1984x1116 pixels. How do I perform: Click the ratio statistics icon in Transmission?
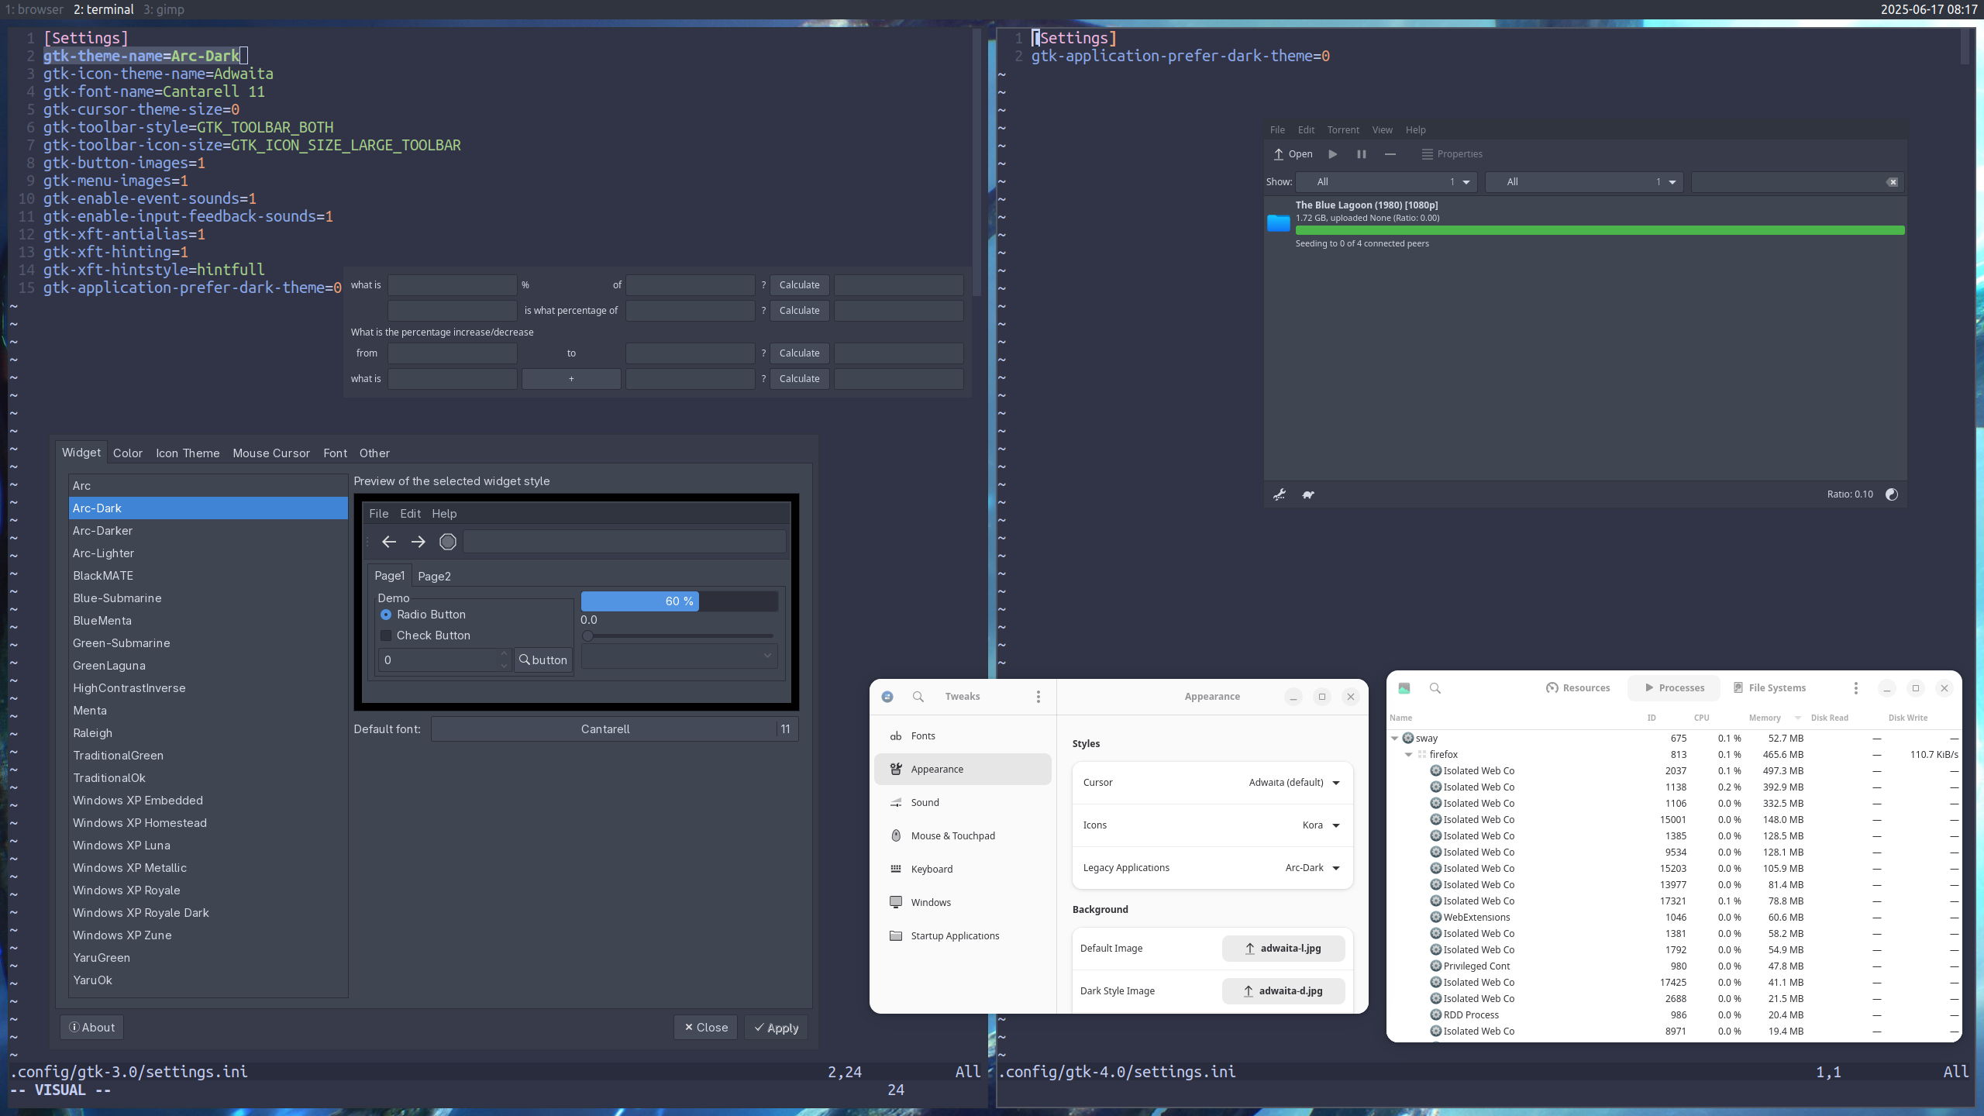(1891, 494)
